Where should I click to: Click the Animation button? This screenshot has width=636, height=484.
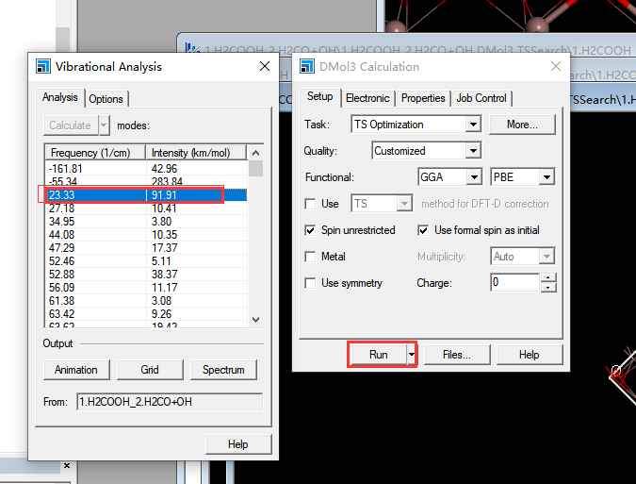(x=76, y=370)
